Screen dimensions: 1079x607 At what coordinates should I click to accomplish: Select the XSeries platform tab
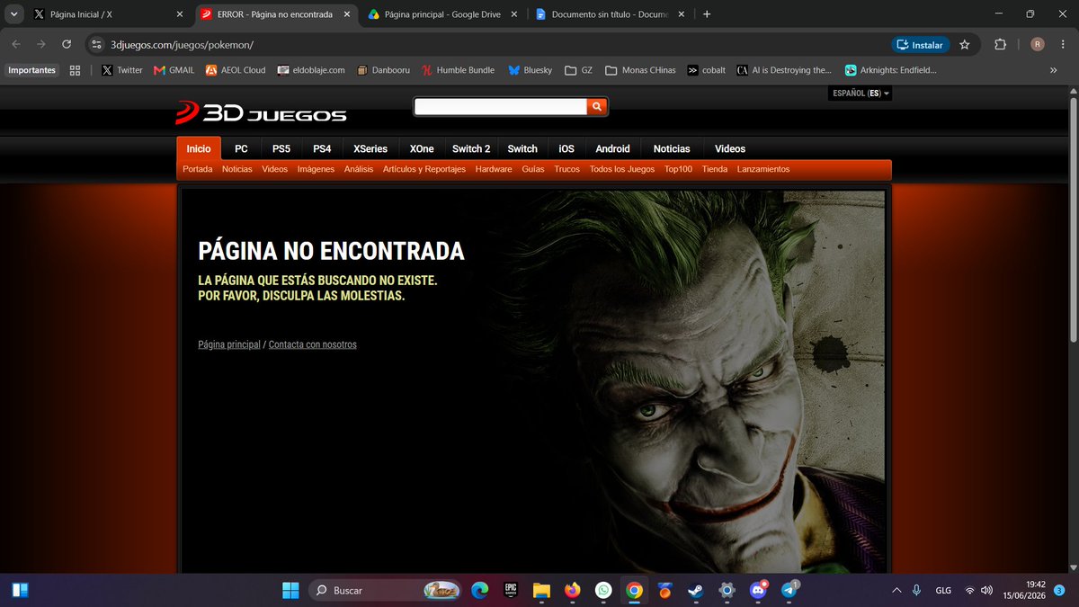(x=370, y=148)
